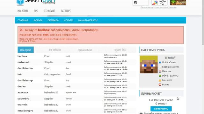Click НАЧАТЬ ИГРАТЬ! in the blue menu
204x114 pixels.
pos(88,20)
